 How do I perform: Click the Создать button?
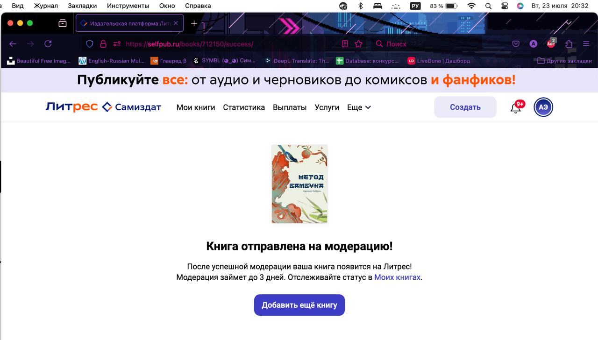point(465,107)
